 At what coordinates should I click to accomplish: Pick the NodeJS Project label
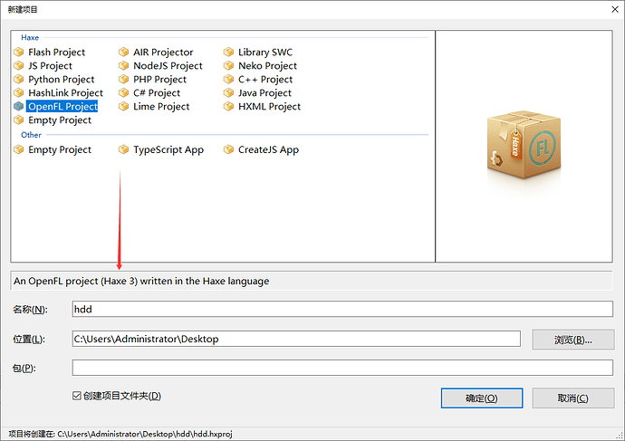(168, 66)
